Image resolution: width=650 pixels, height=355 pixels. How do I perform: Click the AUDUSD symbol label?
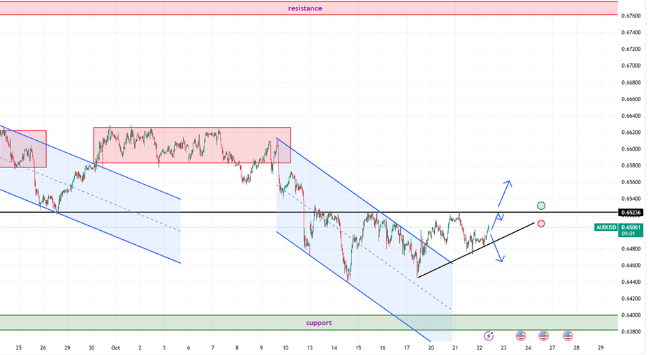pyautogui.click(x=605, y=227)
